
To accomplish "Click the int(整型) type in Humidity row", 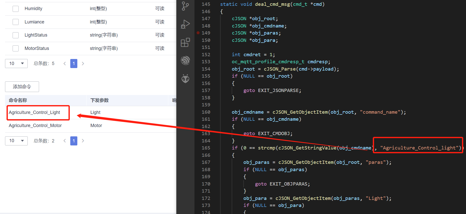I will 98,9.
